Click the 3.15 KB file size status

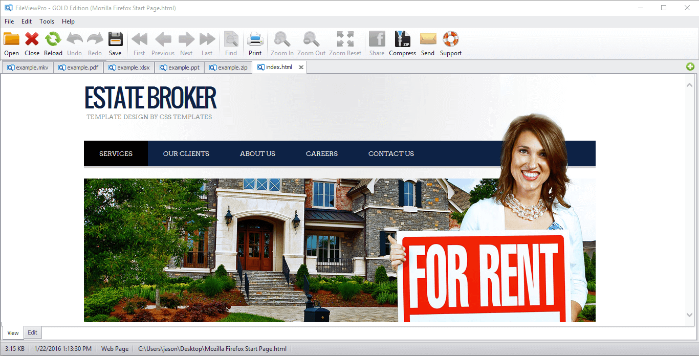[x=15, y=349]
